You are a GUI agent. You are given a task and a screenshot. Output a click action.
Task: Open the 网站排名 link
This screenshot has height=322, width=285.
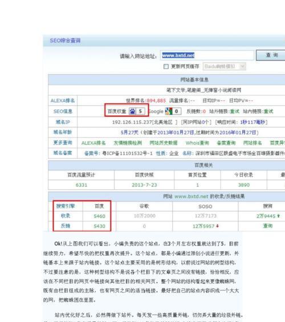click(253, 143)
